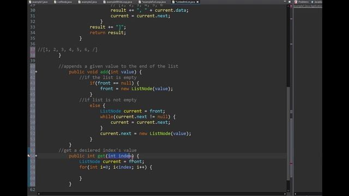Select the exampleForLoop.java tab

point(152,2)
